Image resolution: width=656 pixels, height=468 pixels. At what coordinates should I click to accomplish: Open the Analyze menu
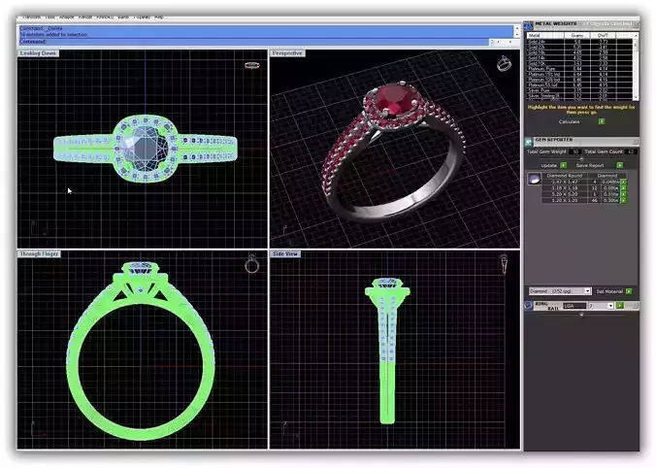(x=67, y=17)
